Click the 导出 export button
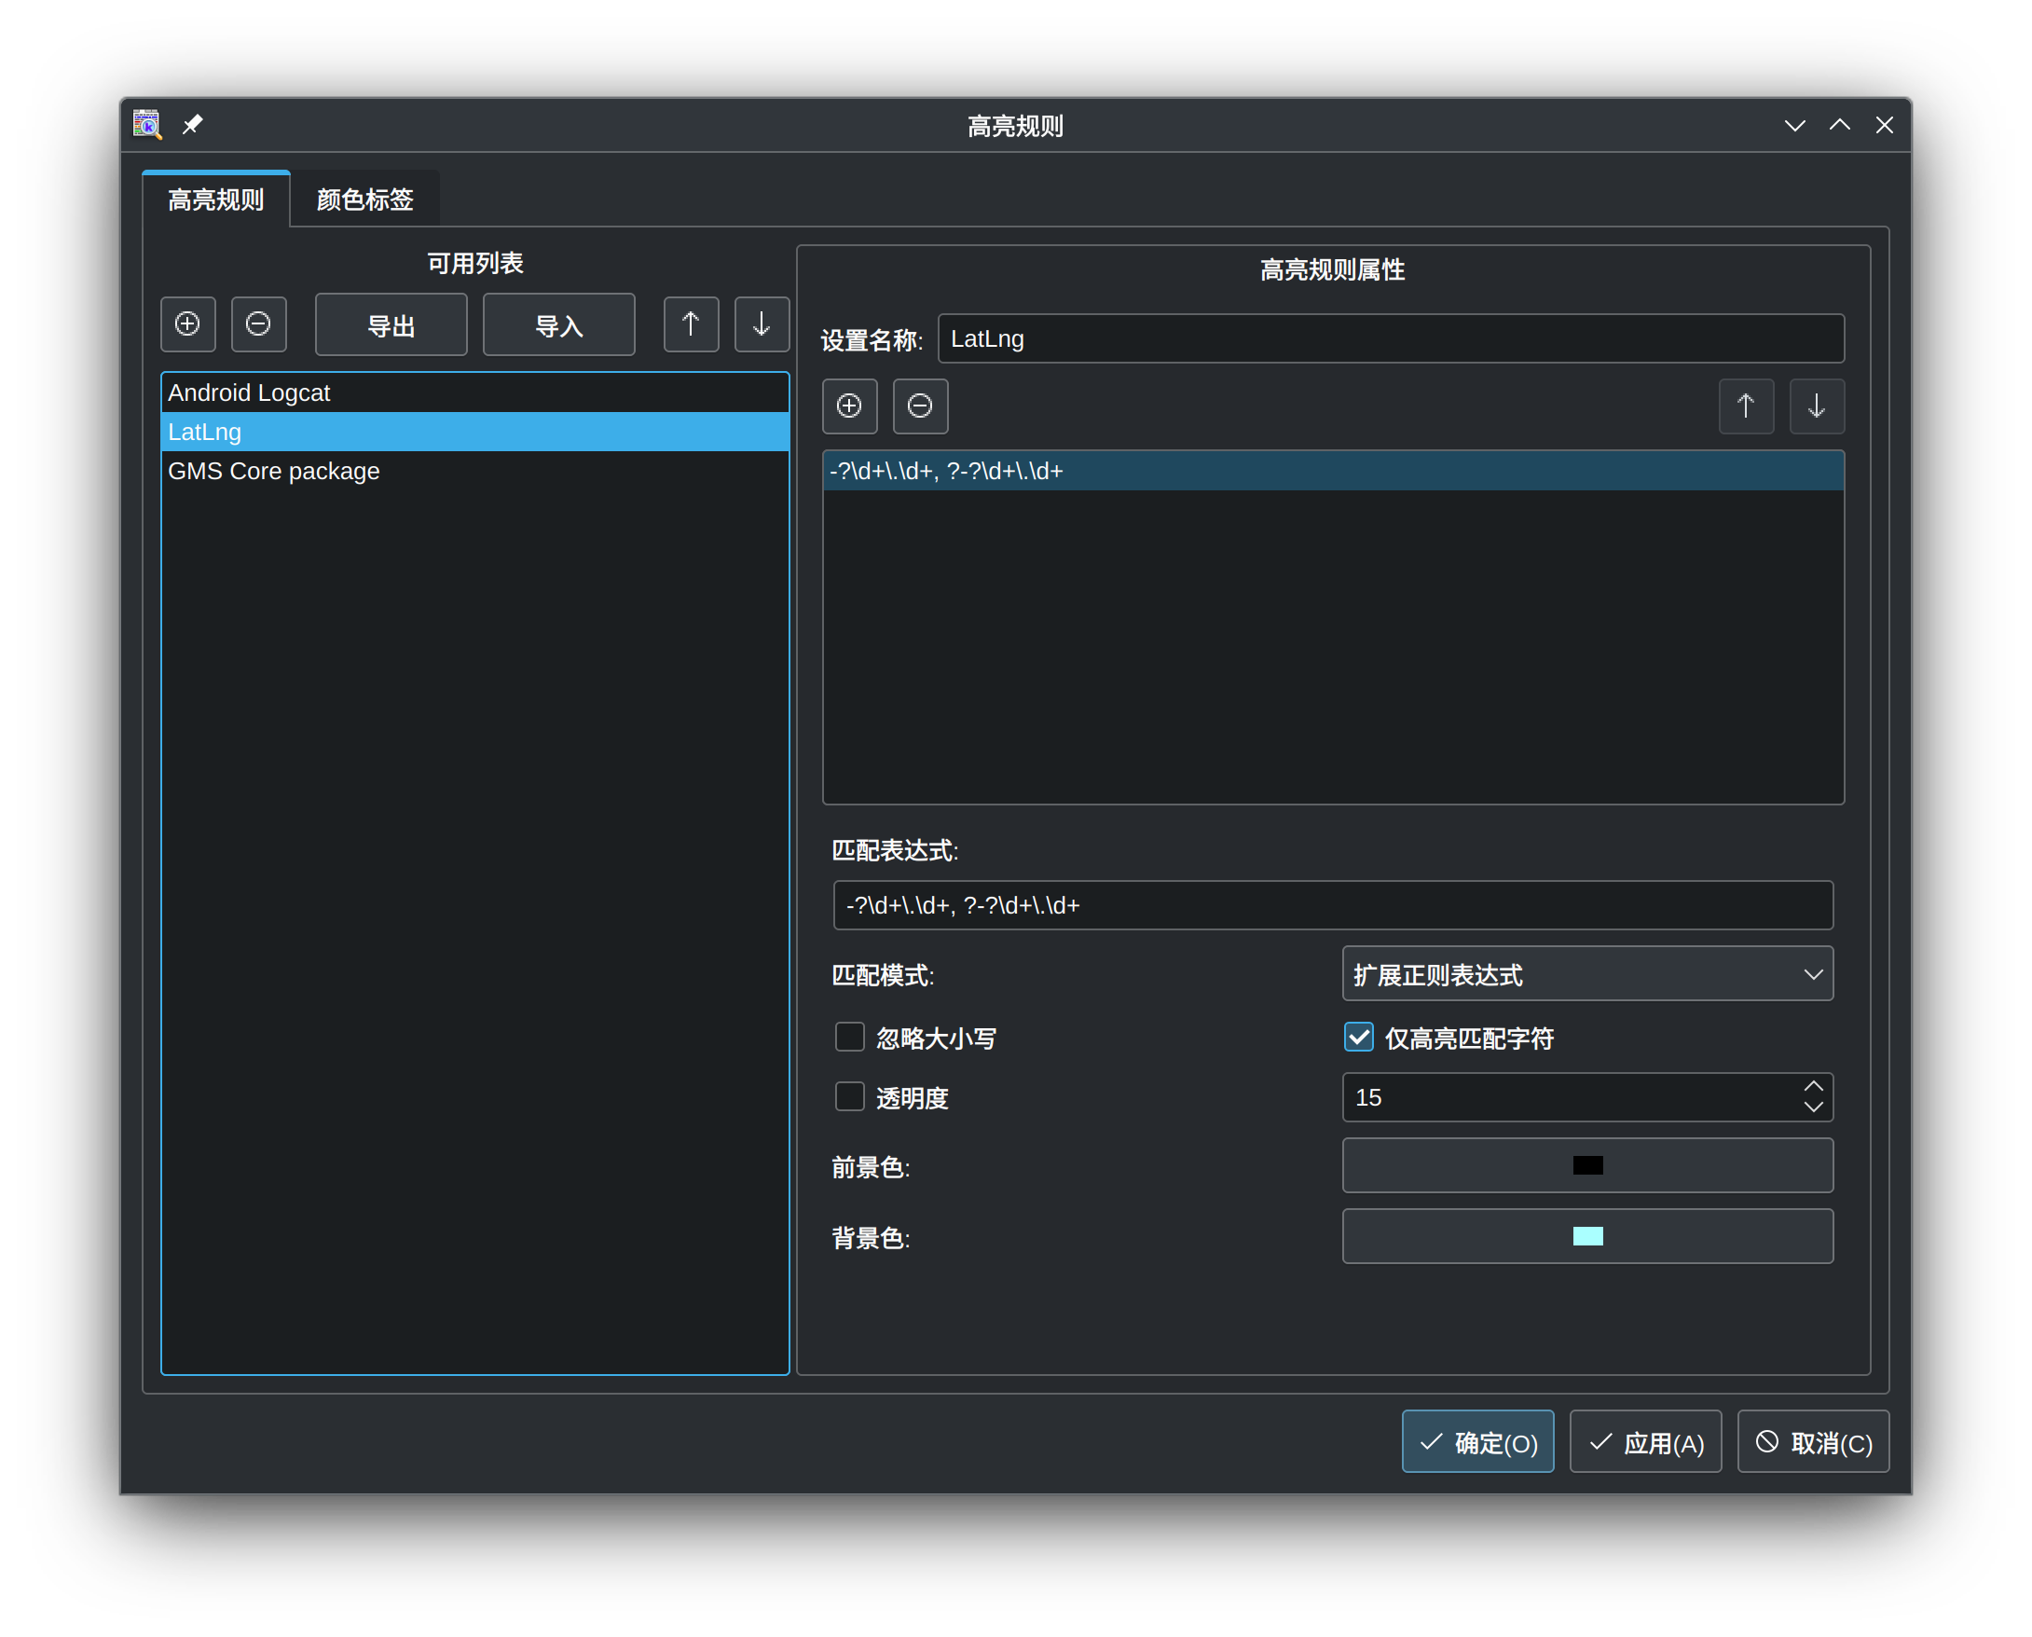The height and width of the screenshot is (1637, 2032). (x=391, y=324)
